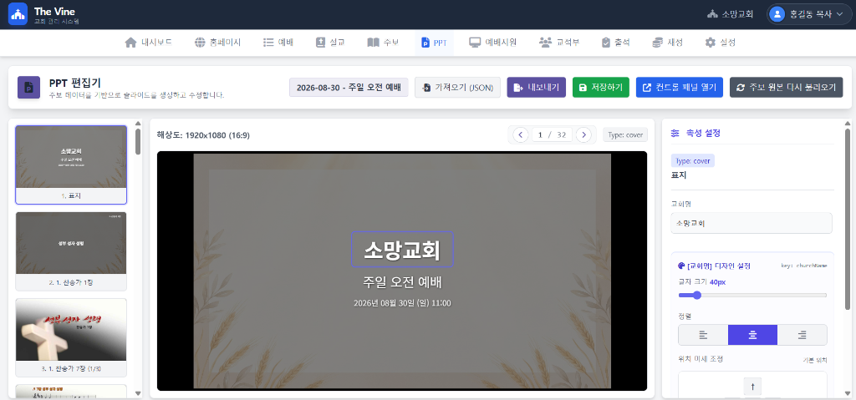Click the properties panel Type: cover badge
The image size is (856, 400).
pos(693,161)
